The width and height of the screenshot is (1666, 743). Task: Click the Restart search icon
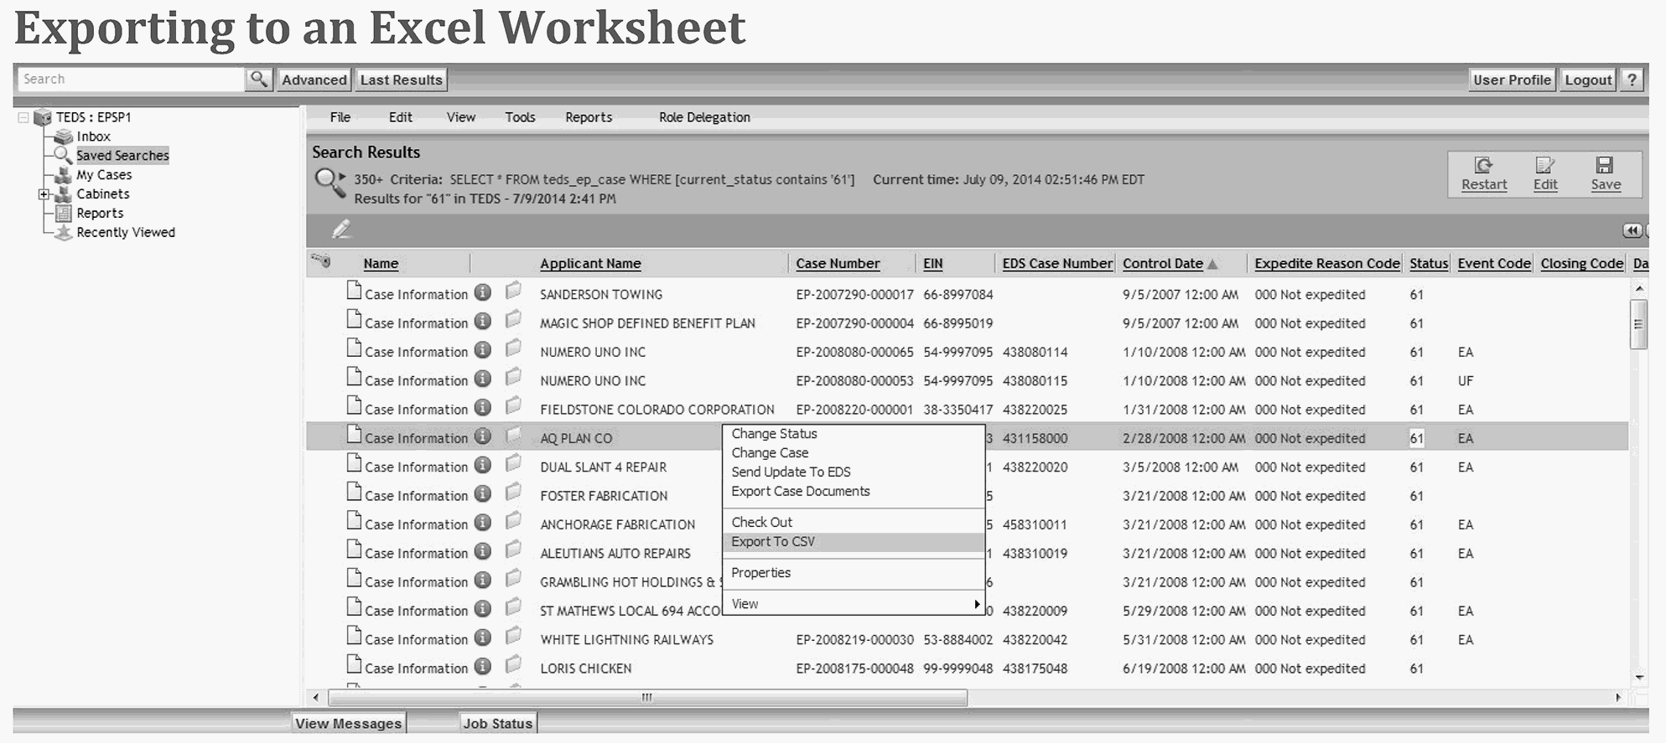point(1483,166)
